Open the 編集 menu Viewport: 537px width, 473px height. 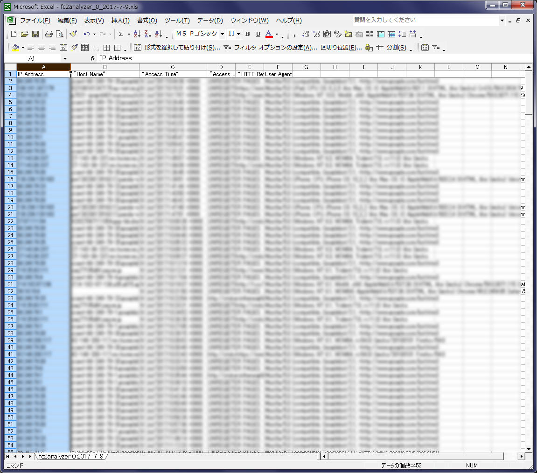point(67,21)
